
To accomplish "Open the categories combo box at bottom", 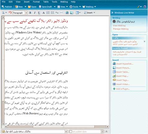I will pyautogui.click(x=34, y=132).
